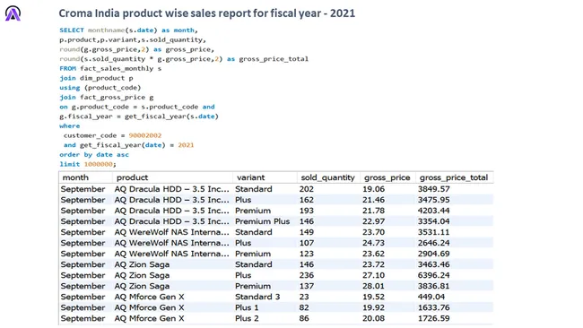Click gross price cell 23.62
This screenshot has height=328, width=583.
[x=374, y=254]
